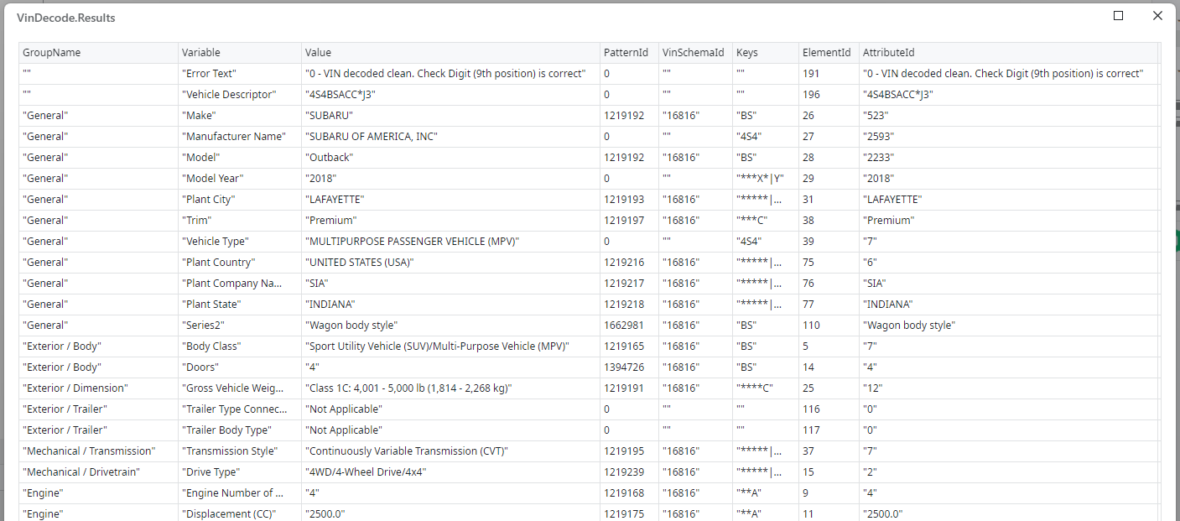Viewport: 1180px width, 521px height.
Task: Select the Keys column header
Action: (x=747, y=53)
